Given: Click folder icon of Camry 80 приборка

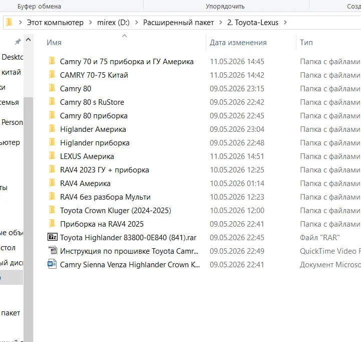Looking at the screenshot, I should tap(52, 115).
